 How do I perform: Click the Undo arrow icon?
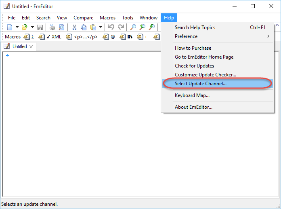111,27
